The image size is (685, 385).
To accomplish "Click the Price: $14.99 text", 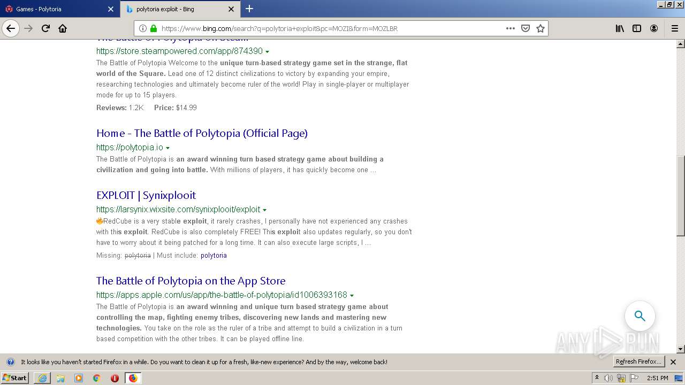I will tap(176, 107).
